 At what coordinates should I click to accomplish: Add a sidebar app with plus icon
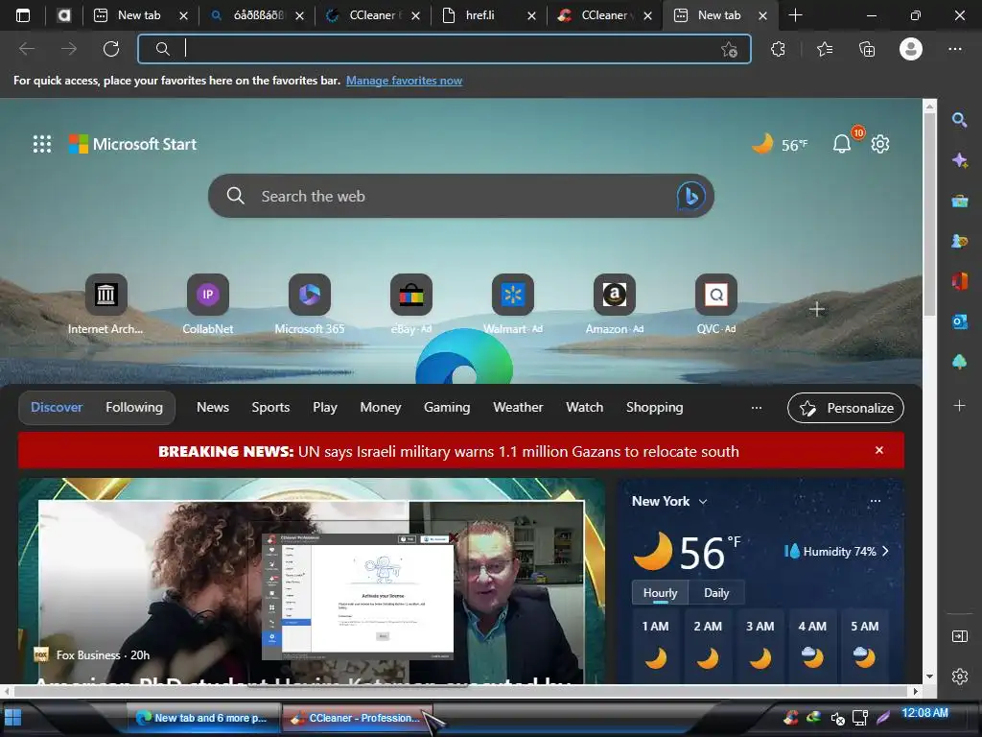(x=959, y=406)
